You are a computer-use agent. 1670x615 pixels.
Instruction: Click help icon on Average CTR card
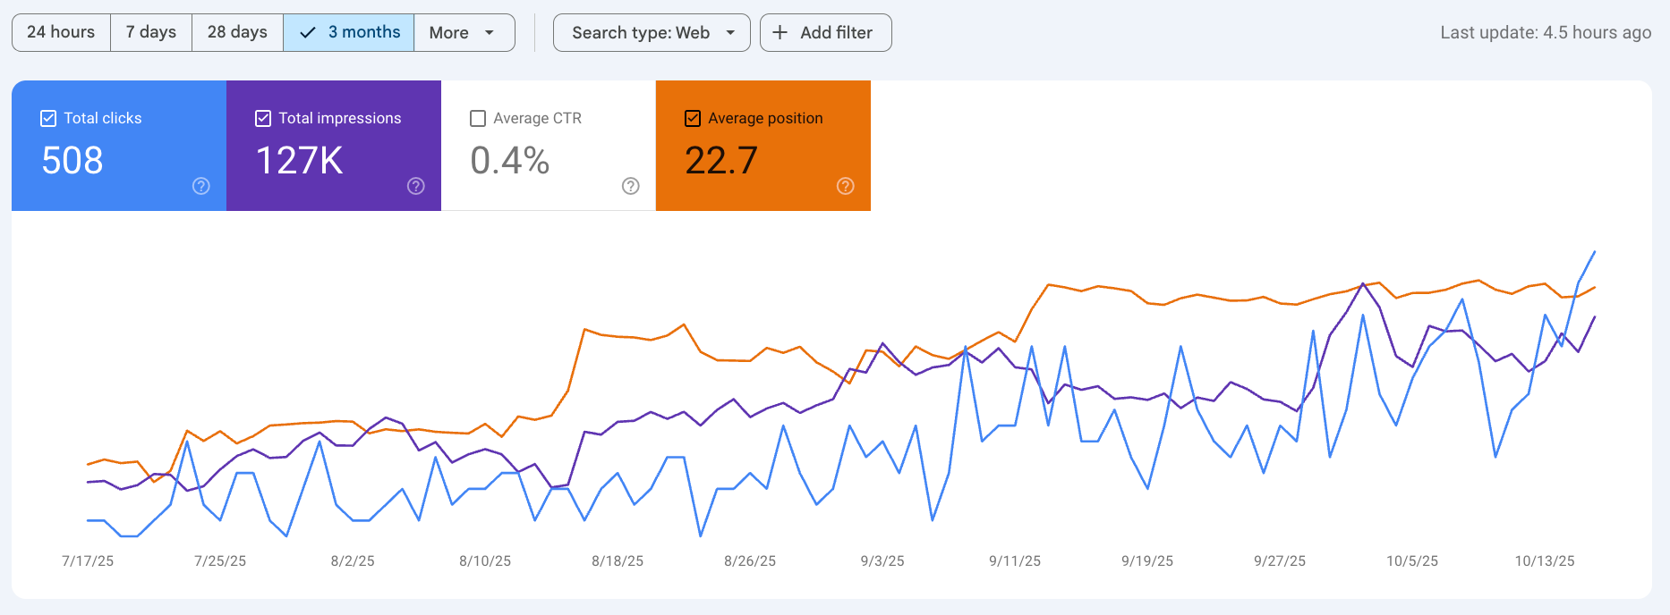coord(631,186)
